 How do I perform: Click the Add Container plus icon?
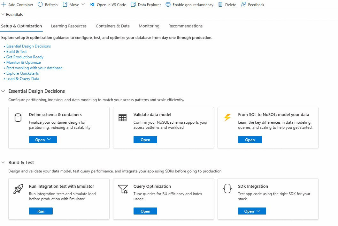coord(4,4)
